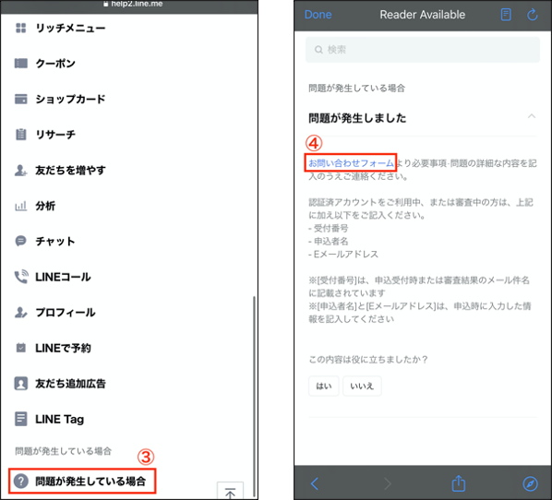
Task: Open the お問い合わせフォーム link
Action: click(x=351, y=163)
